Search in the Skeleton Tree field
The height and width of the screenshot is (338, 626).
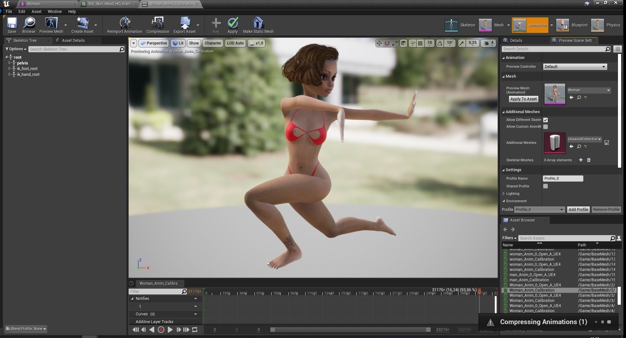77,49
